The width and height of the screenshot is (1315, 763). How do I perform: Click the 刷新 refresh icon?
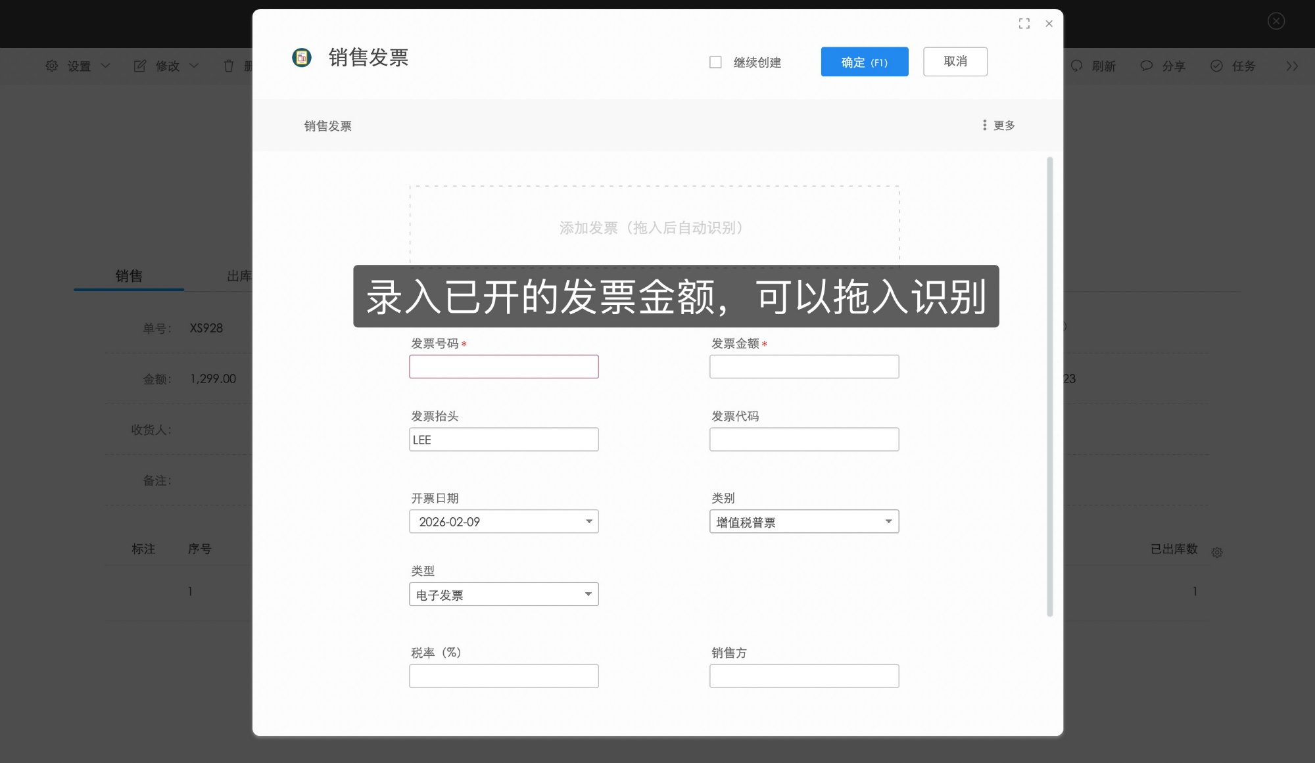click(x=1076, y=66)
